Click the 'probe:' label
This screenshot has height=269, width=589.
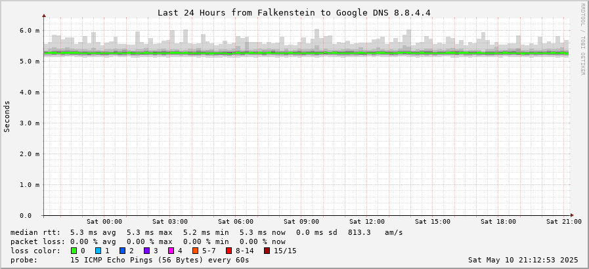(24, 260)
